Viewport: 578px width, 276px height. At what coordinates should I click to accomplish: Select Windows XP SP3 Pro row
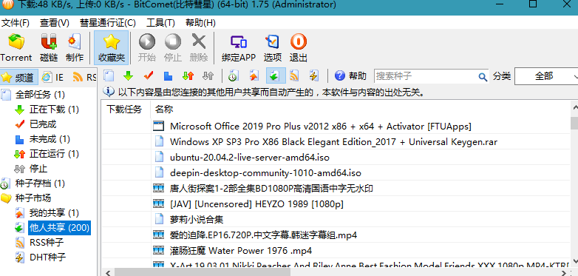pos(336,141)
